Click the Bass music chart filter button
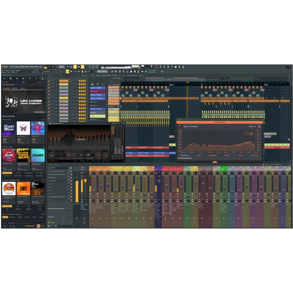 [12, 217]
